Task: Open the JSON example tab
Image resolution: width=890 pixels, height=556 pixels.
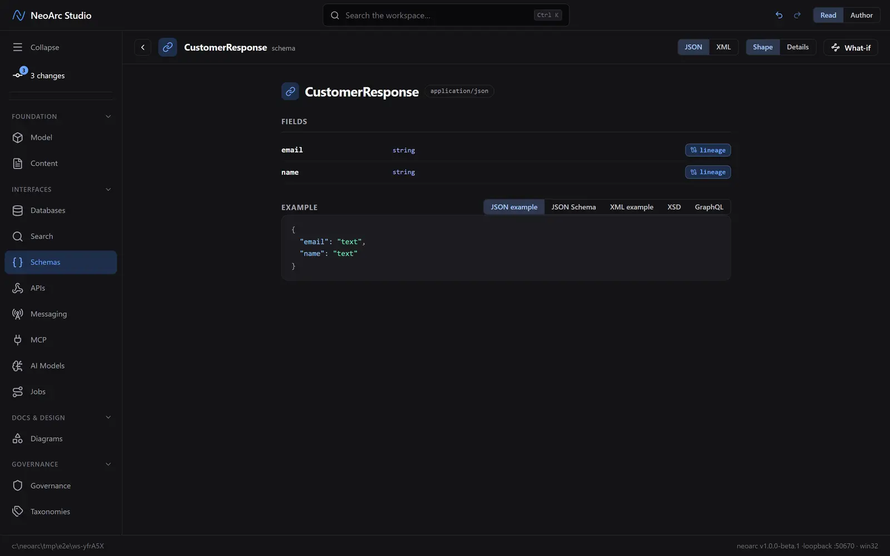Action: tap(514, 207)
